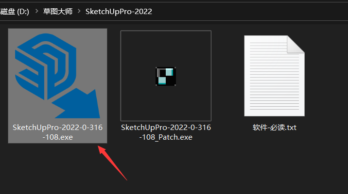Open the 草图大师 folder in the breadcrumb
The image size is (348, 194).
pyautogui.click(x=58, y=12)
